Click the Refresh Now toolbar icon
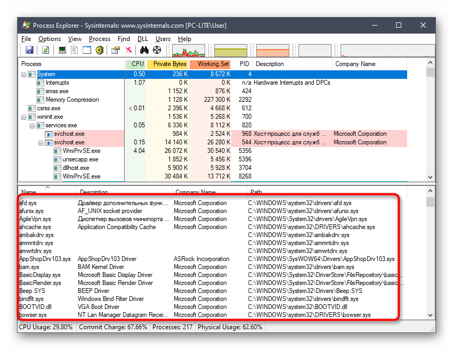 tap(46, 50)
